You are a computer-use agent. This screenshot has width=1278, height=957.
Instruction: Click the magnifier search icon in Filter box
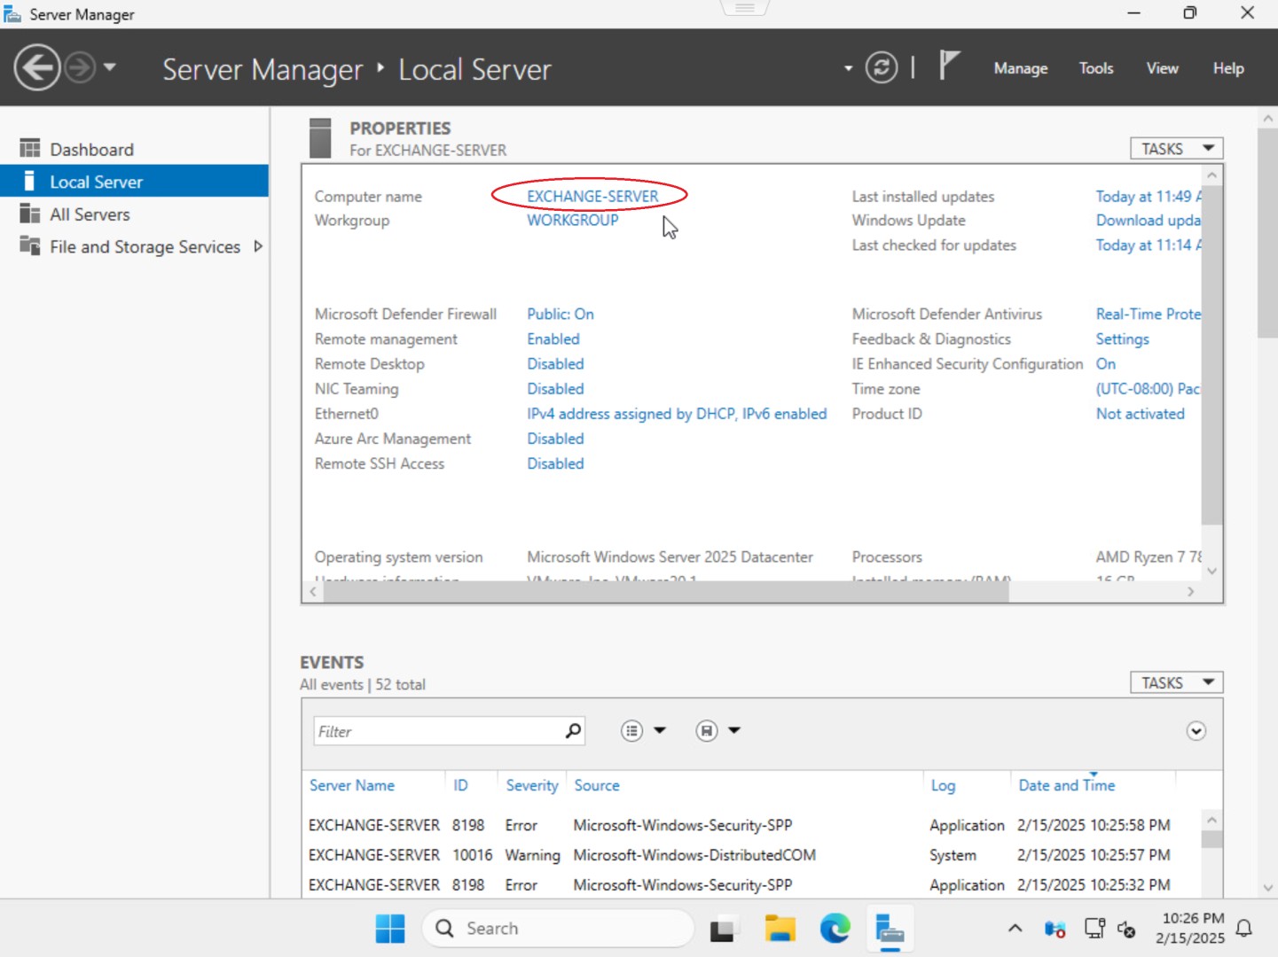pyautogui.click(x=573, y=731)
